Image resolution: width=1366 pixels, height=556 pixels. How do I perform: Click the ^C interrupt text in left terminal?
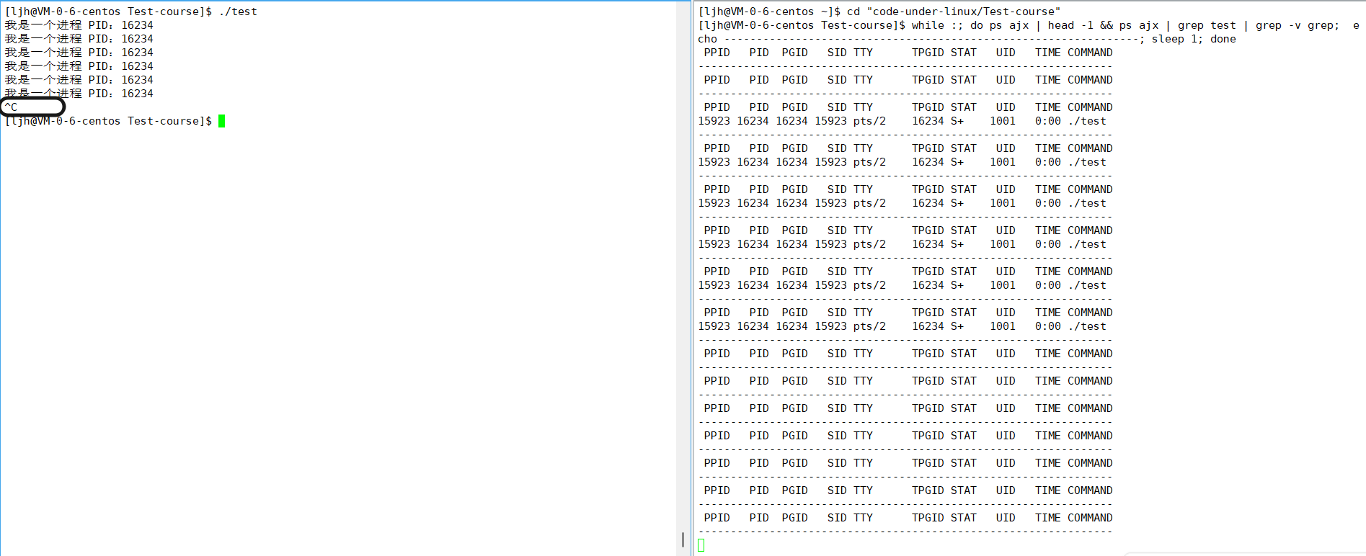(12, 107)
